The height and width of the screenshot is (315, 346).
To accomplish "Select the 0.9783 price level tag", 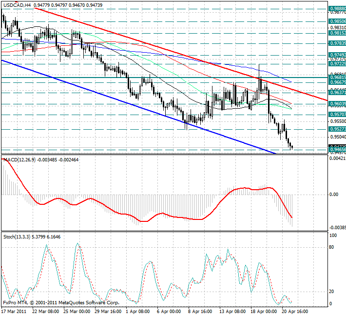I will (337, 43).
